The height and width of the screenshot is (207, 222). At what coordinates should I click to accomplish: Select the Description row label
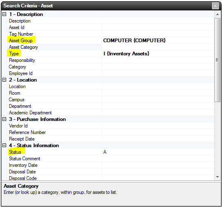point(20,21)
